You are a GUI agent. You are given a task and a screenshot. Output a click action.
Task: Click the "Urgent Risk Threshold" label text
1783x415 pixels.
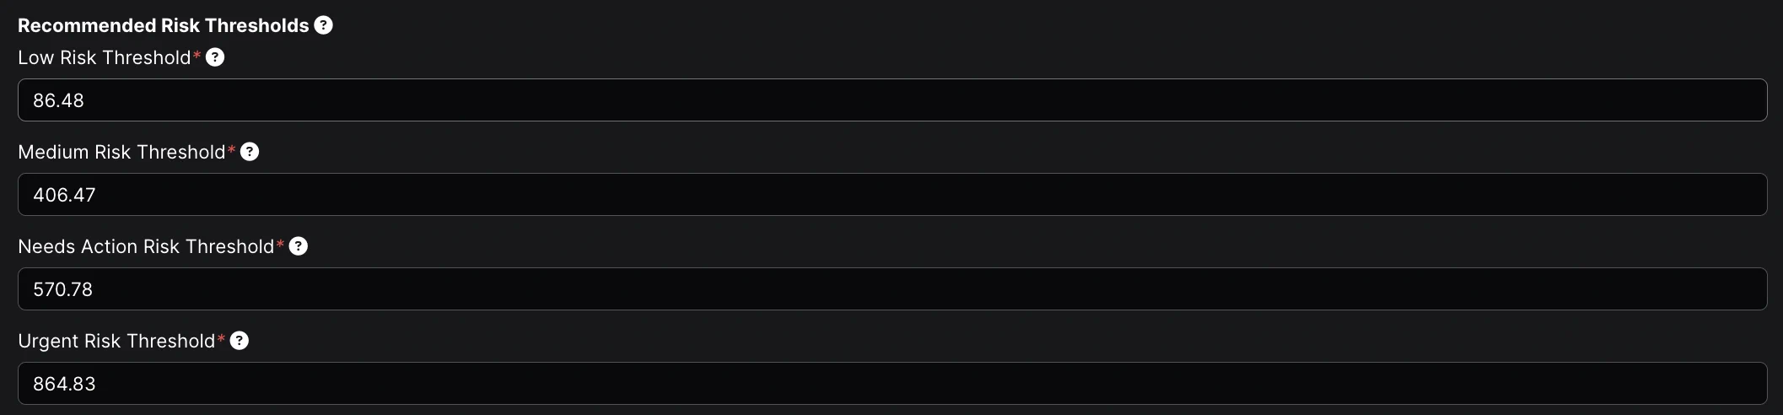(x=116, y=341)
